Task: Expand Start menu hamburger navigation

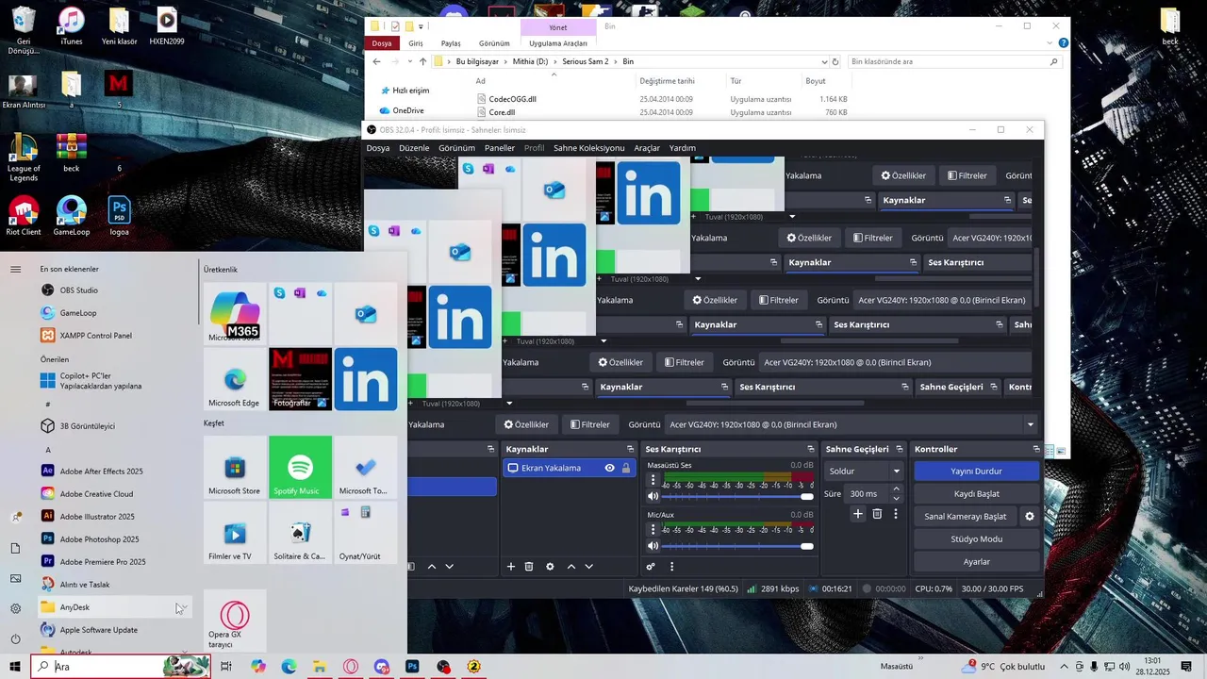Action: tap(15, 270)
